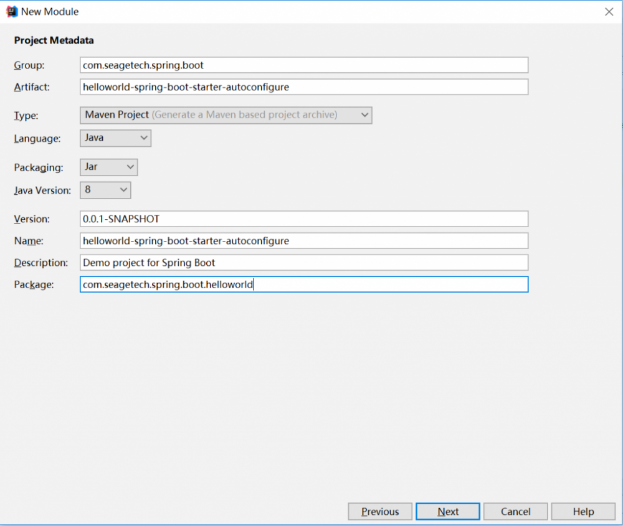The width and height of the screenshot is (623, 526).
Task: Click the Project Metadata heading
Action: [x=53, y=40]
